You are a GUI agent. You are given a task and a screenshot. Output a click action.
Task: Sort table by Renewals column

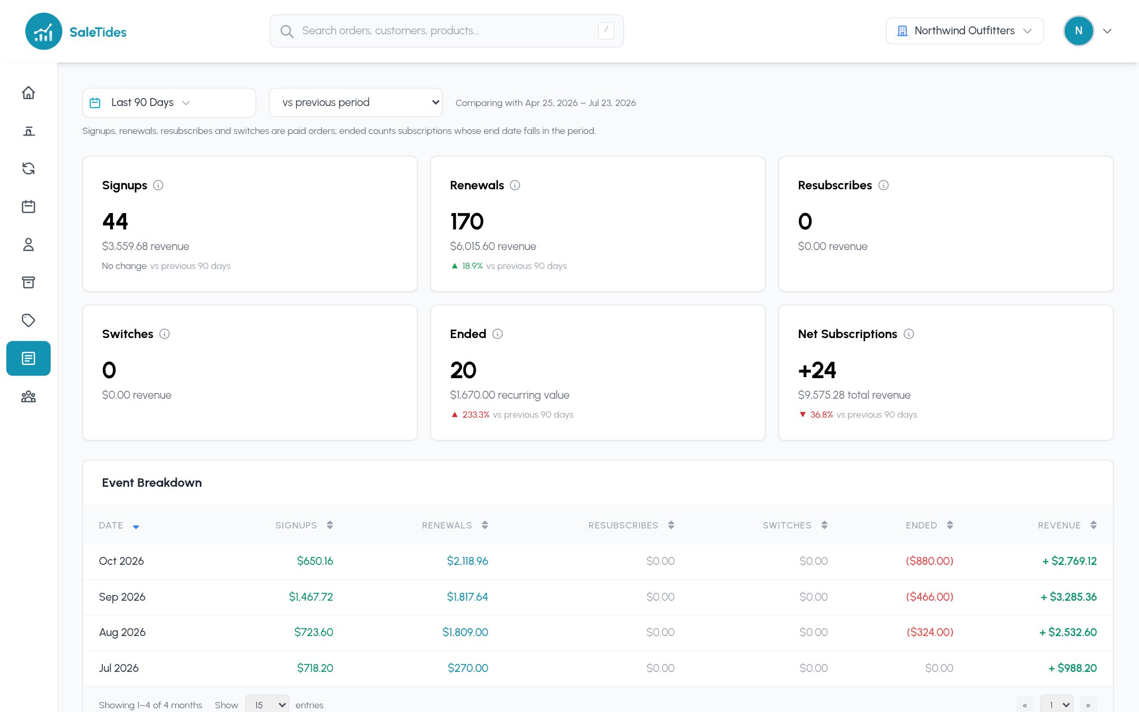pyautogui.click(x=455, y=525)
